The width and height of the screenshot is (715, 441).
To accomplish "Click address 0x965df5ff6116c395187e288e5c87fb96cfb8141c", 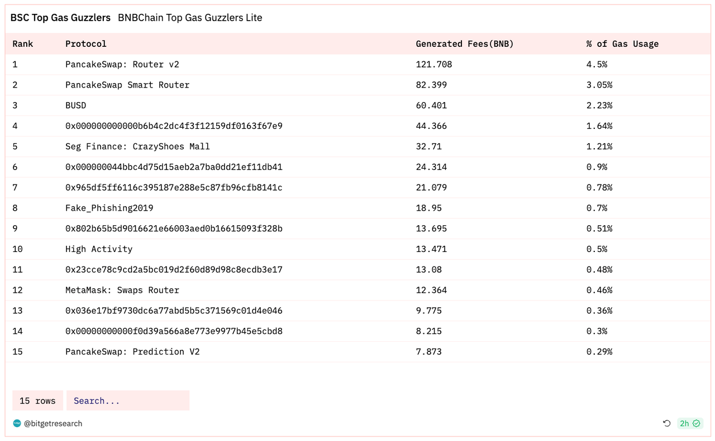I will coord(174,187).
